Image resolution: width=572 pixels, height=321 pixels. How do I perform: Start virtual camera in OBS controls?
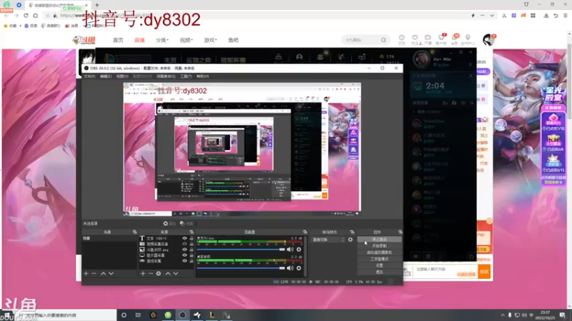[380, 253]
